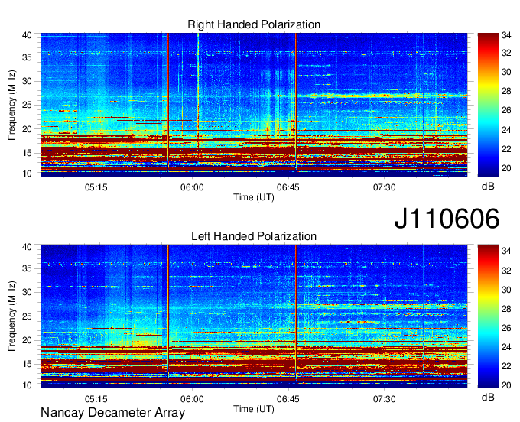Click the 07:30 time tick of the upper plot

[384, 187]
